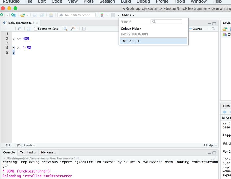The height and width of the screenshot is (179, 231).
Task: Open the version control dropdown arrow
Action: [x=107, y=15]
